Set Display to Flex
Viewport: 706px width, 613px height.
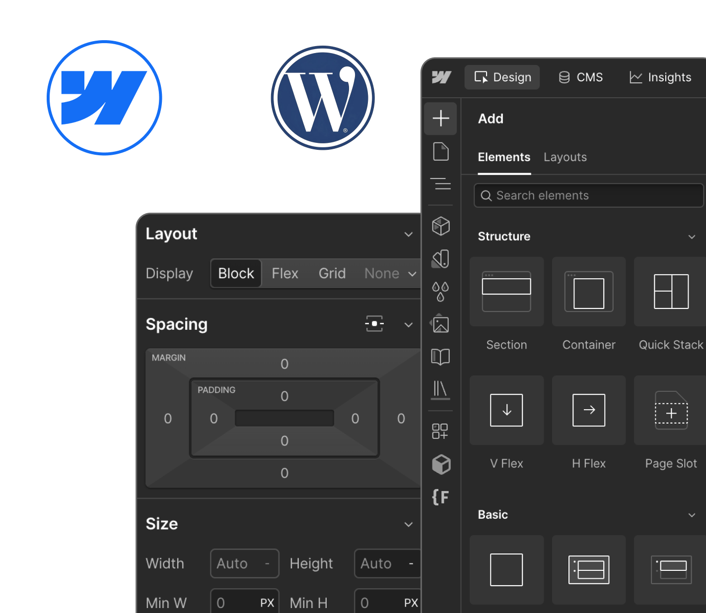[x=285, y=273]
